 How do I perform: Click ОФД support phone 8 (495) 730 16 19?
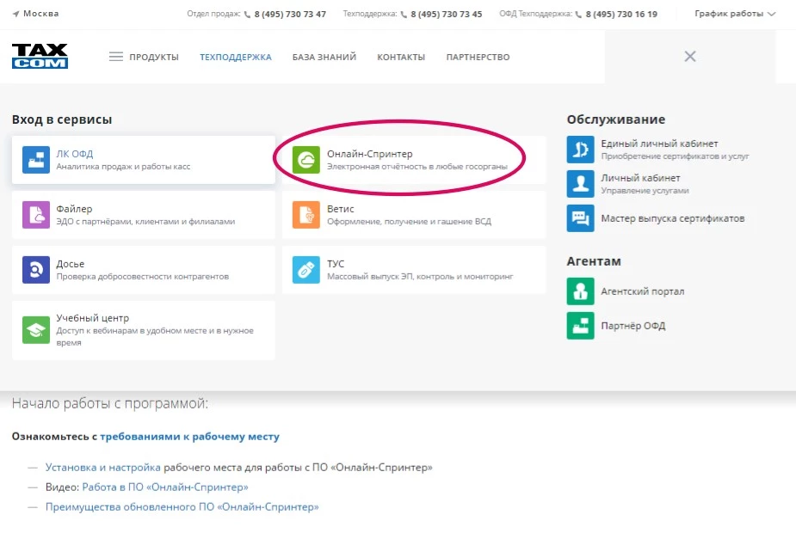tap(621, 15)
